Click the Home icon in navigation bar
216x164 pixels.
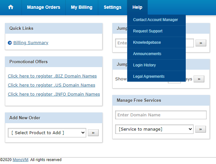tap(11, 7)
